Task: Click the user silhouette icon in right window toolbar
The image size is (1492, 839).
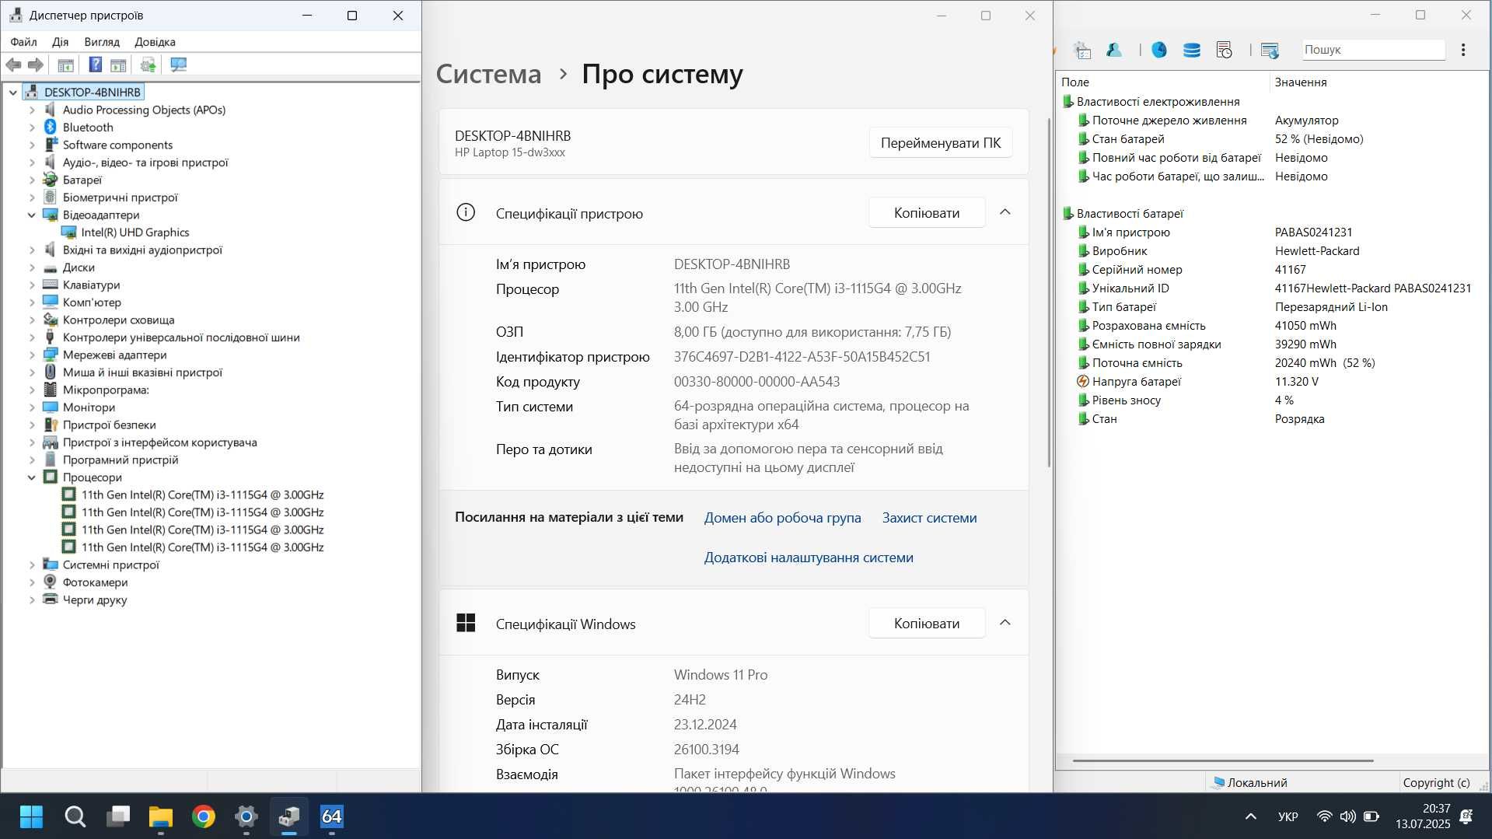Action: coord(1114,50)
